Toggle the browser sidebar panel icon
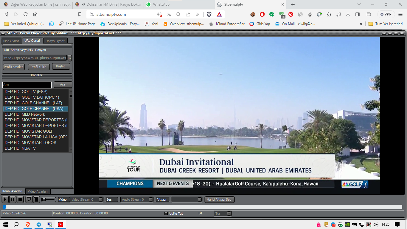Screen dimensions: 407x229 click(x=358, y=14)
